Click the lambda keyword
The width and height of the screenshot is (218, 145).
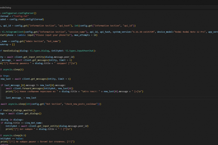pyautogui.click(x=21, y=35)
